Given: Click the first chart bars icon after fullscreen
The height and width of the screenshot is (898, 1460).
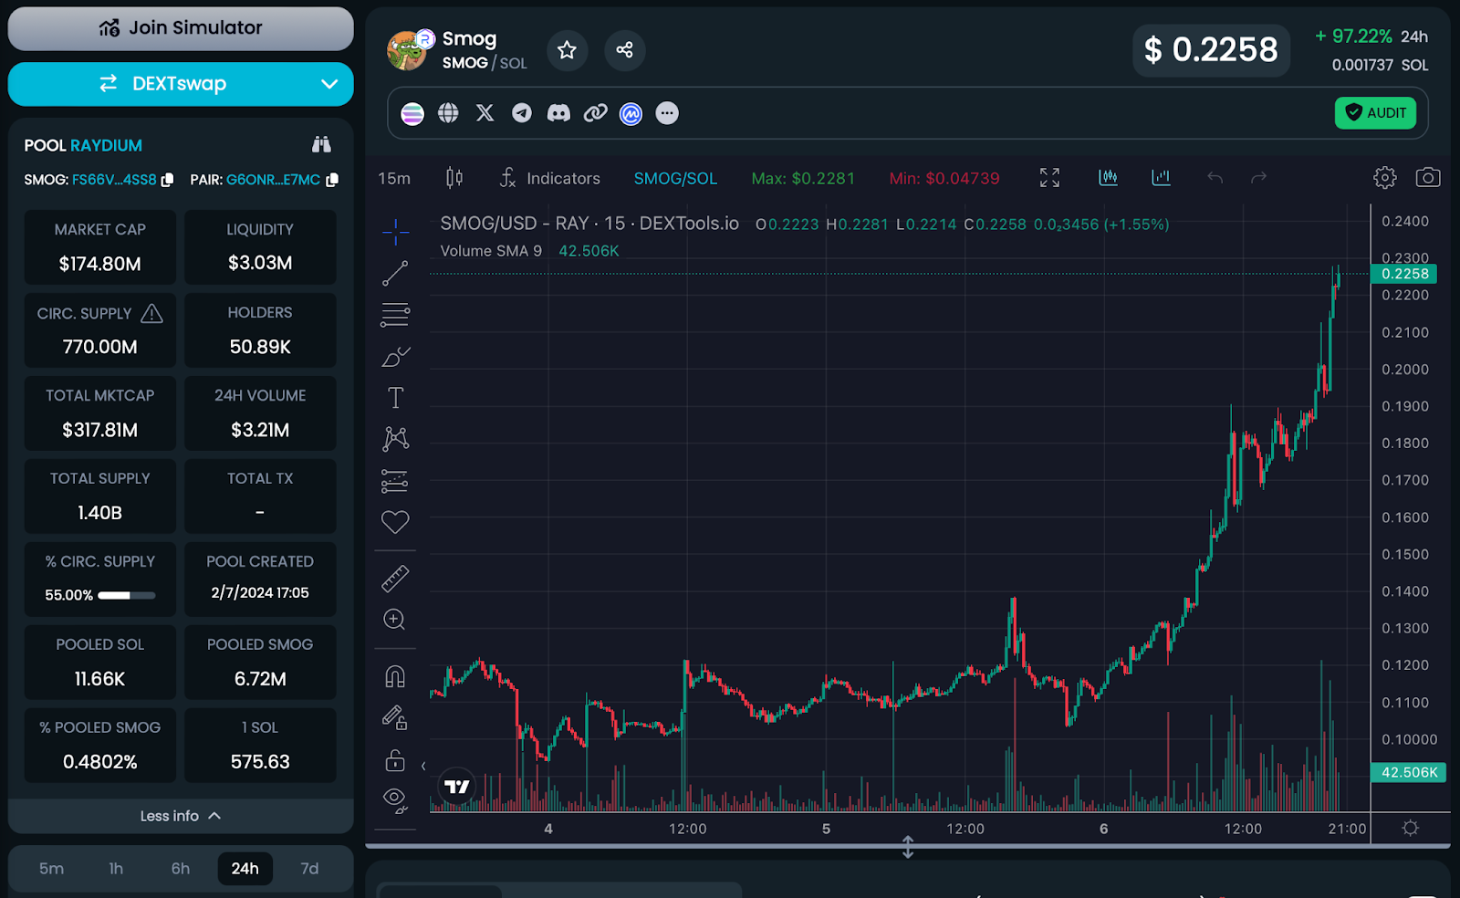Looking at the screenshot, I should click(1108, 178).
